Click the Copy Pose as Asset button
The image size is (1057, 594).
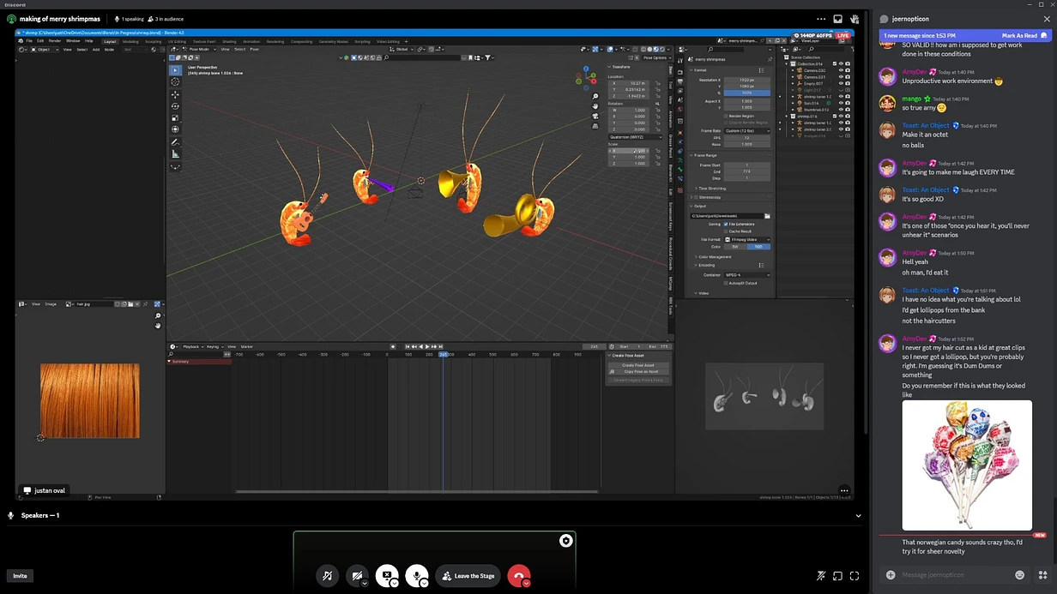click(x=638, y=372)
